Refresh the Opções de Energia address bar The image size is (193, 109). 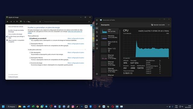tap(40, 21)
